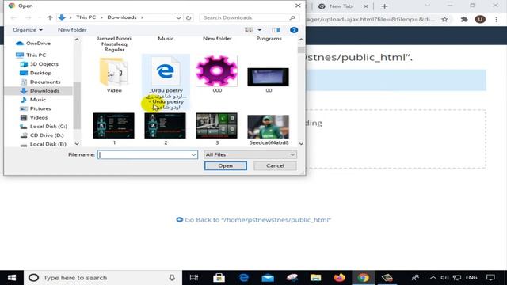Image resolution: width=507 pixels, height=285 pixels.
Task: Select the Urdu poetry HTML file
Action: point(166,82)
